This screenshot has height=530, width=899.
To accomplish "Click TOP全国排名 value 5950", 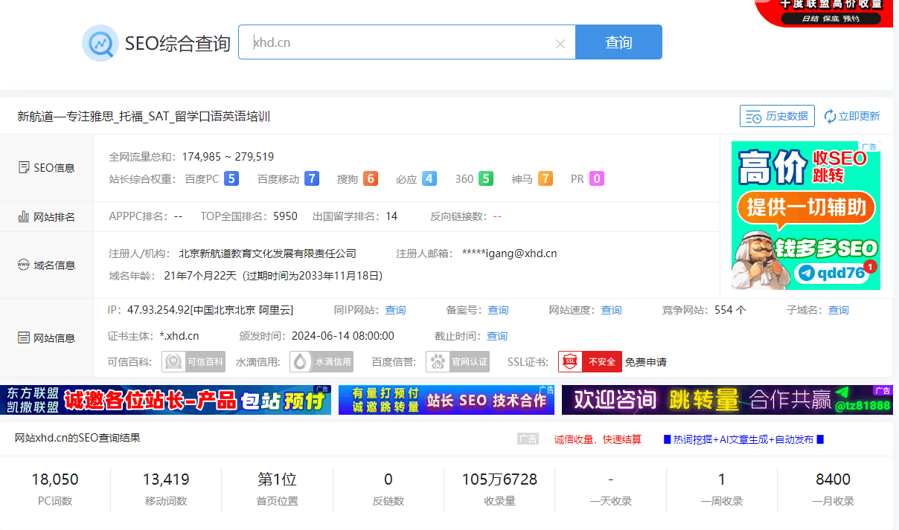I will pyautogui.click(x=285, y=216).
